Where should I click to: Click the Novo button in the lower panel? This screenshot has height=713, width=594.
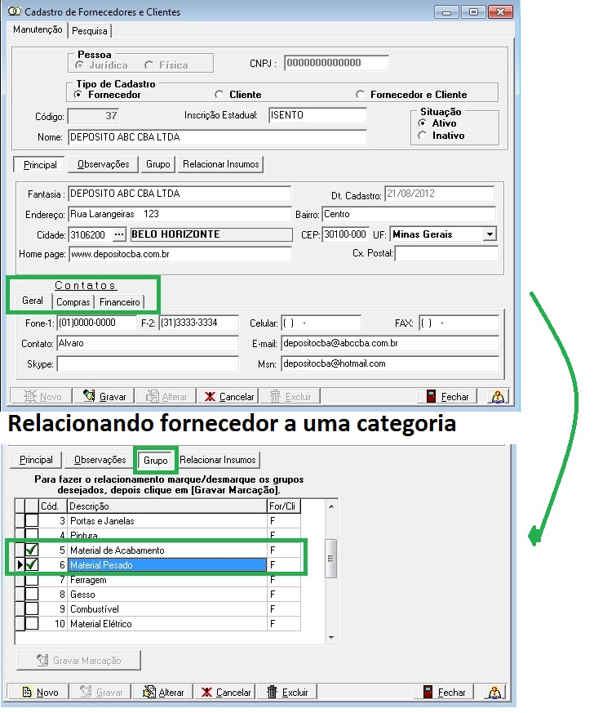[x=42, y=692]
